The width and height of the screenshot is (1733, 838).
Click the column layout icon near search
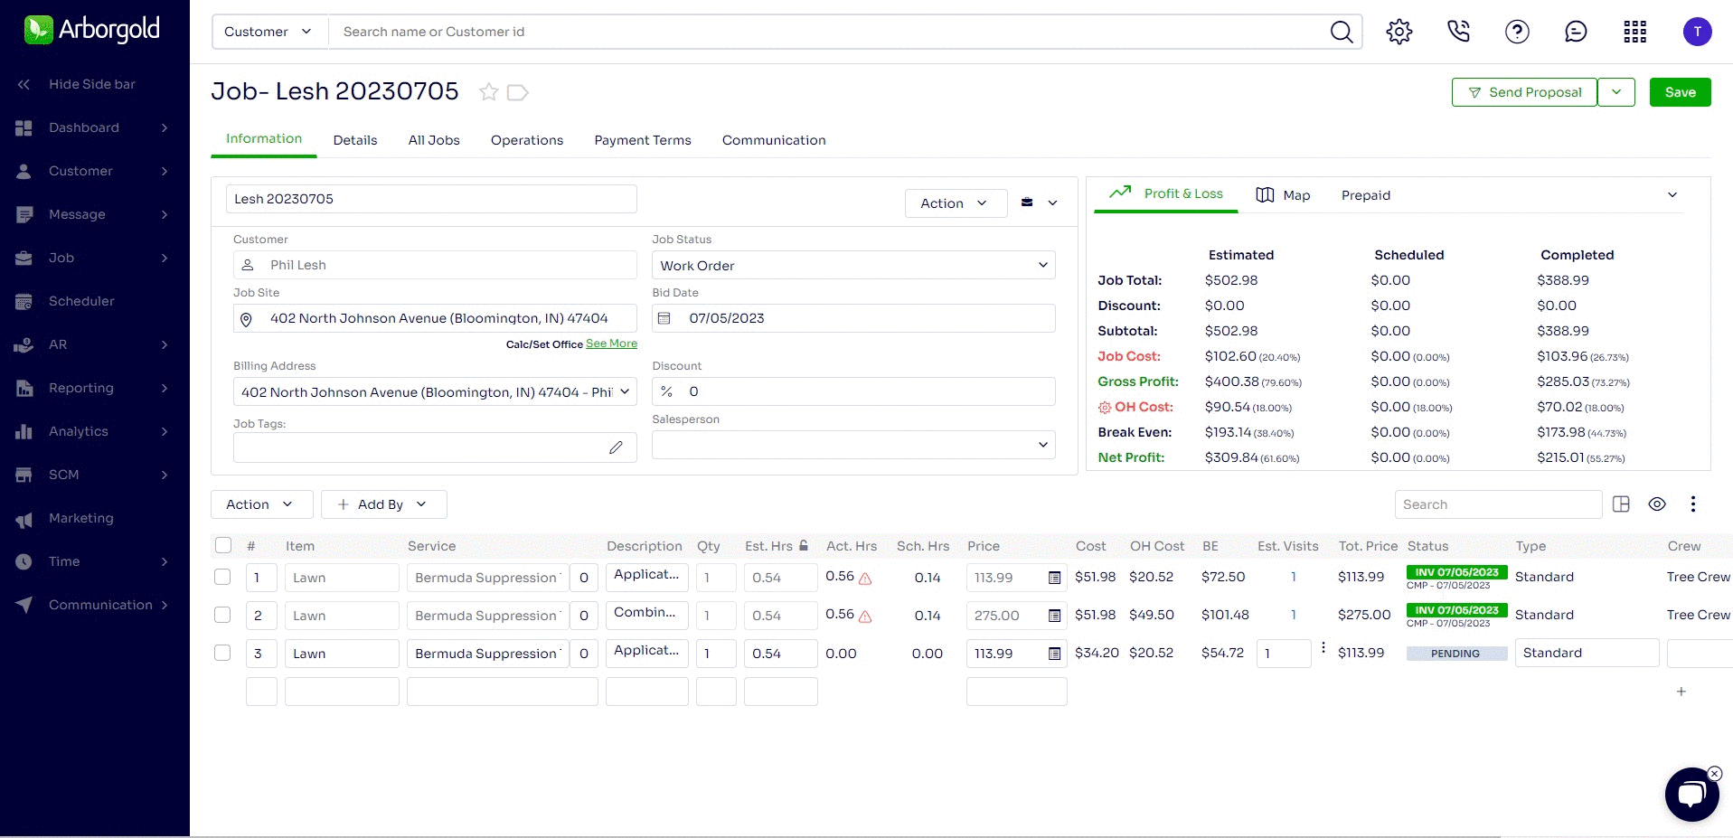pos(1622,504)
